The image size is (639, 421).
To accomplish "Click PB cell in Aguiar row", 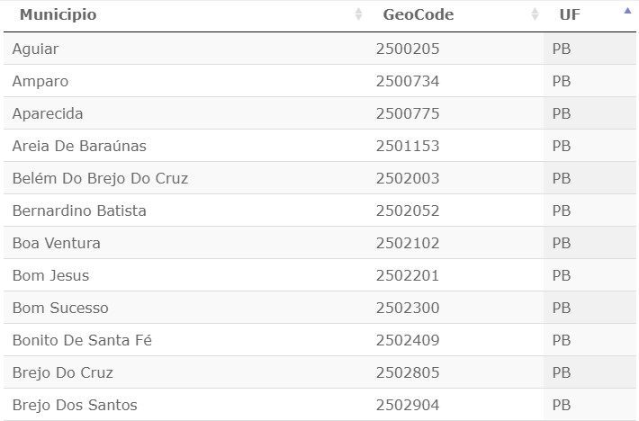I will click(x=562, y=49).
